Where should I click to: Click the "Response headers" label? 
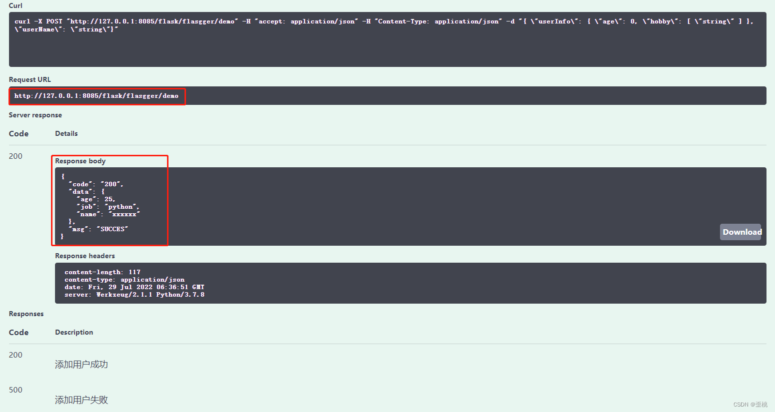coord(85,256)
